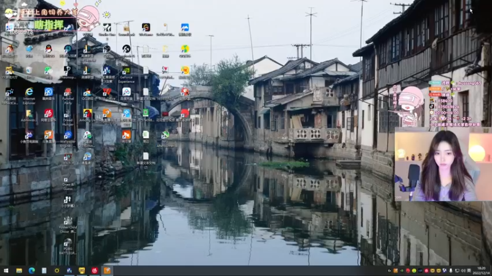Open the red NetEase music taskbar icon
This screenshot has height=276, width=492.
95,270
